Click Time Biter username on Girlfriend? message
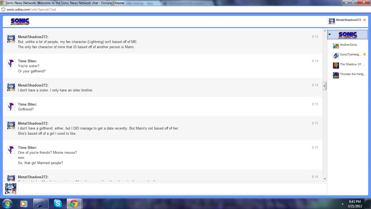The height and width of the screenshot is (209, 371). click(27, 104)
